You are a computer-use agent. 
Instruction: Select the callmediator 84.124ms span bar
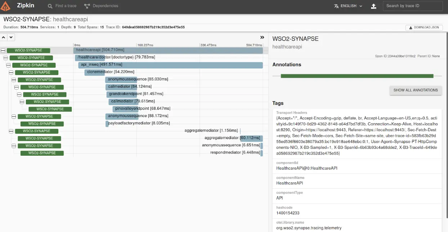(121, 87)
